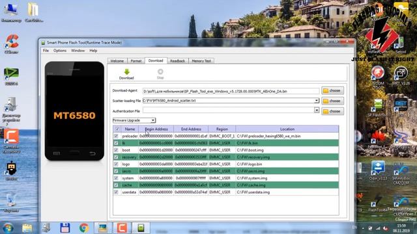Uncheck the preloader partition checkbox
Image resolution: width=417 pixels, height=234 pixels.
coord(116,136)
